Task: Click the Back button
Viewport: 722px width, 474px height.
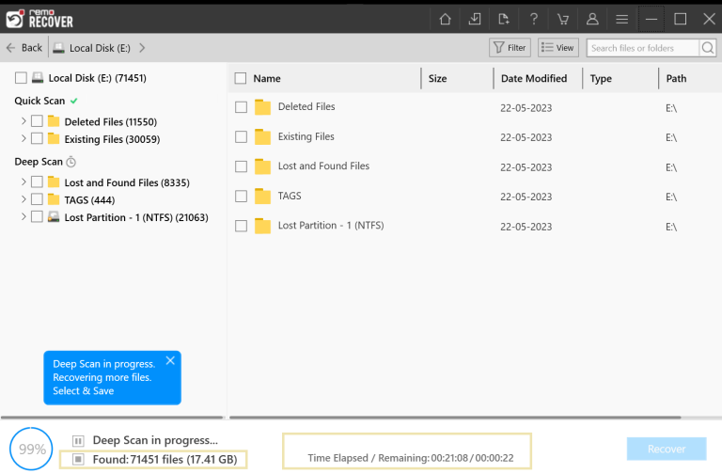Action: (x=24, y=48)
